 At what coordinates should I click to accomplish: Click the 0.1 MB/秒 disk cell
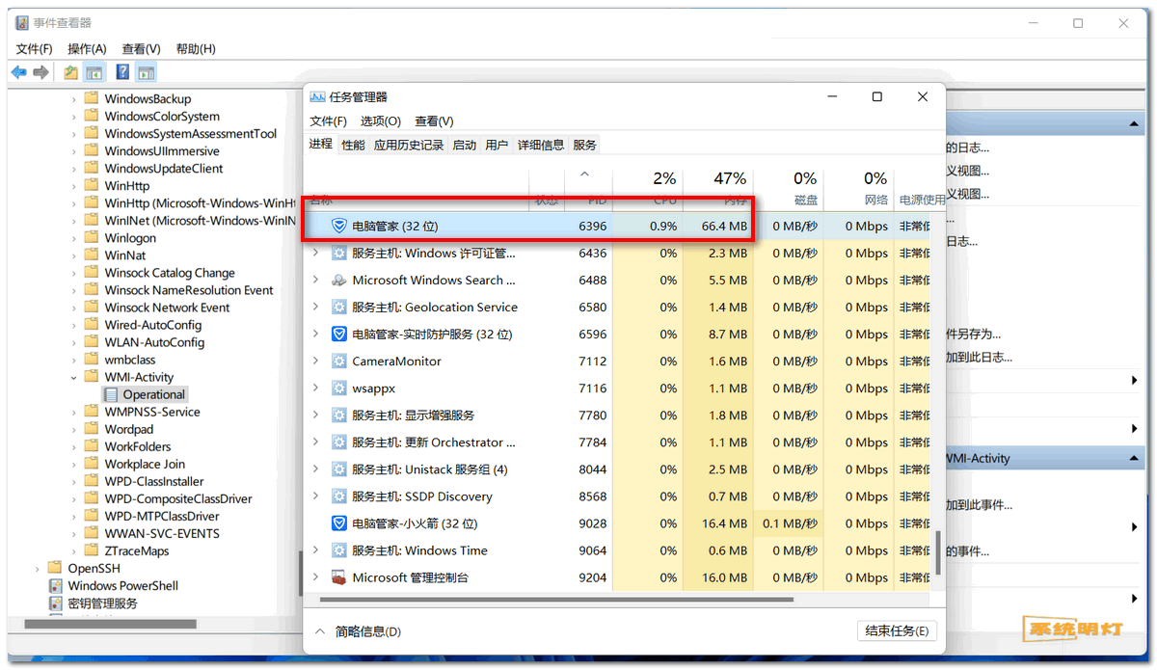(x=790, y=523)
